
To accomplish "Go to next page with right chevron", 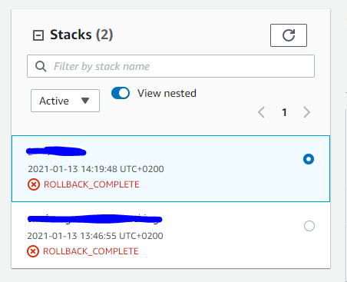I will coord(307,112).
